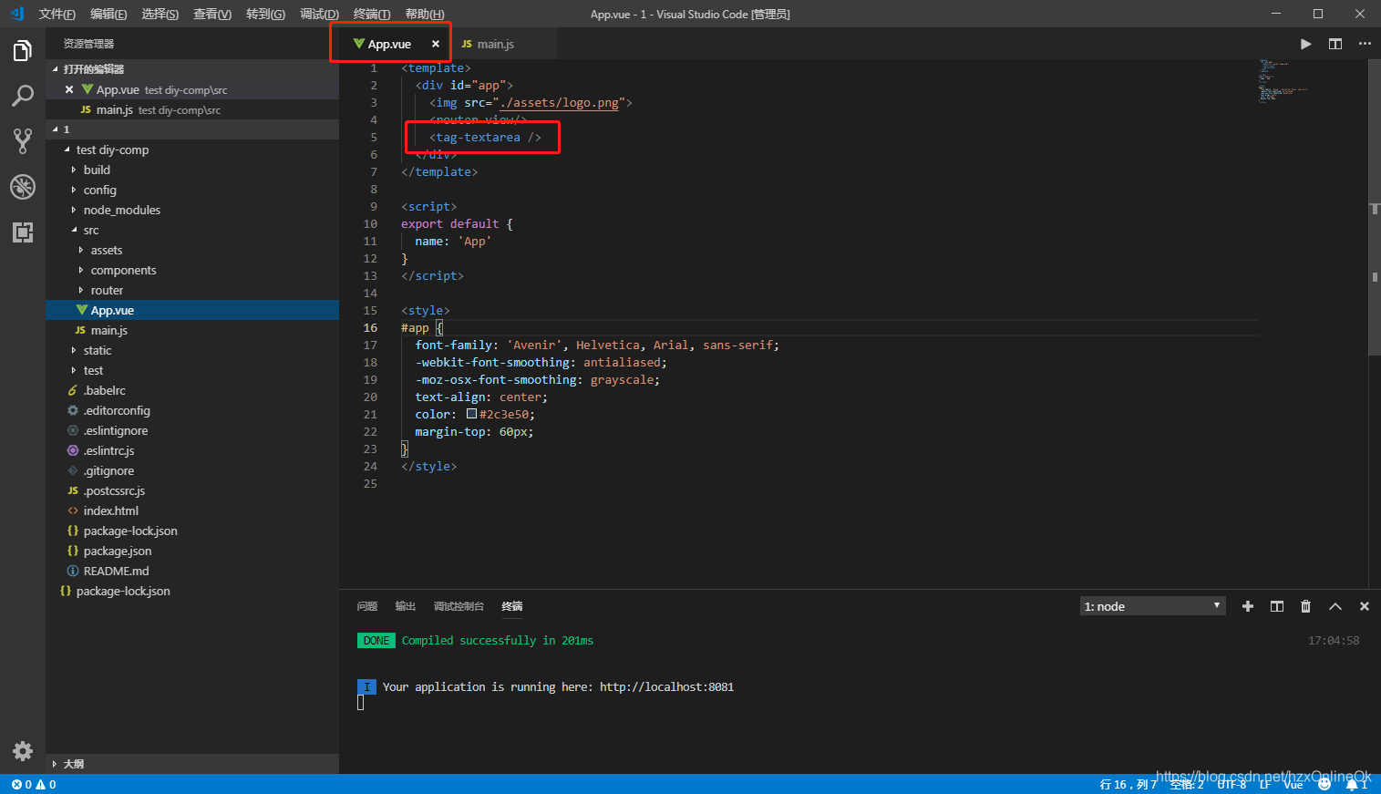
Task: Click the line and column status 行 16, 列 7
Action: 1128,784
